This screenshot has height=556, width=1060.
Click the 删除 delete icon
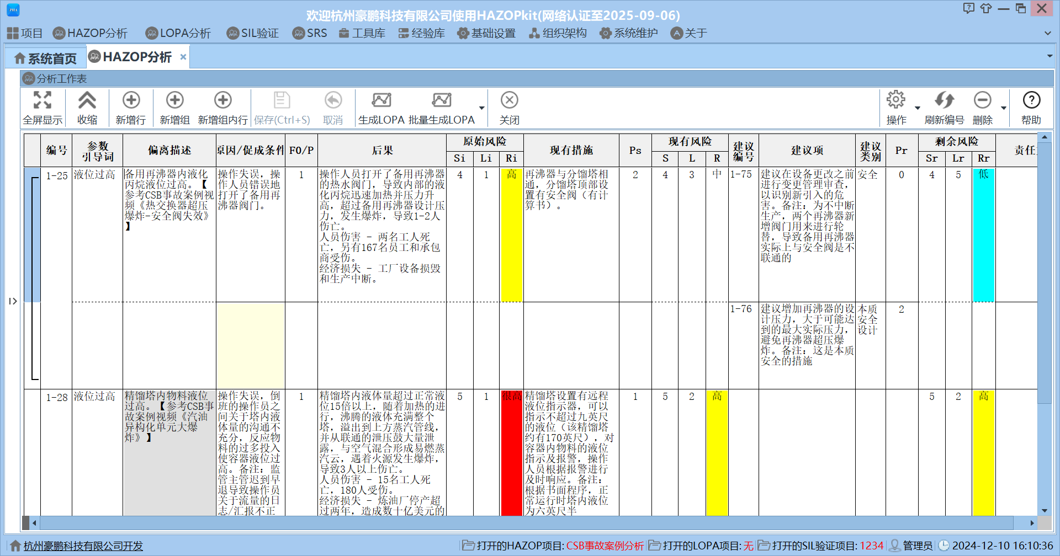coord(982,100)
